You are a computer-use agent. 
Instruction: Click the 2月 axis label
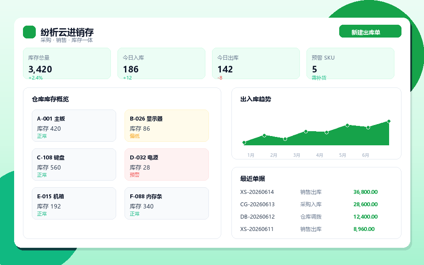pyautogui.click(x=274, y=155)
